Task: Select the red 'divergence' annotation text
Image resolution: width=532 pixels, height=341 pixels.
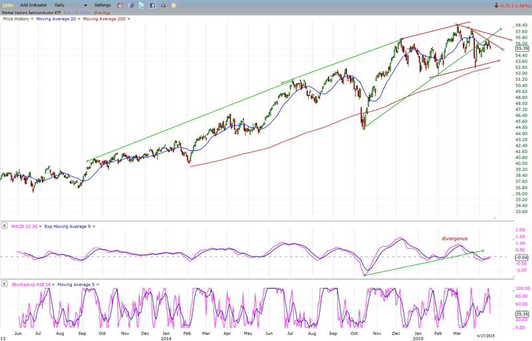Action: 454,239
